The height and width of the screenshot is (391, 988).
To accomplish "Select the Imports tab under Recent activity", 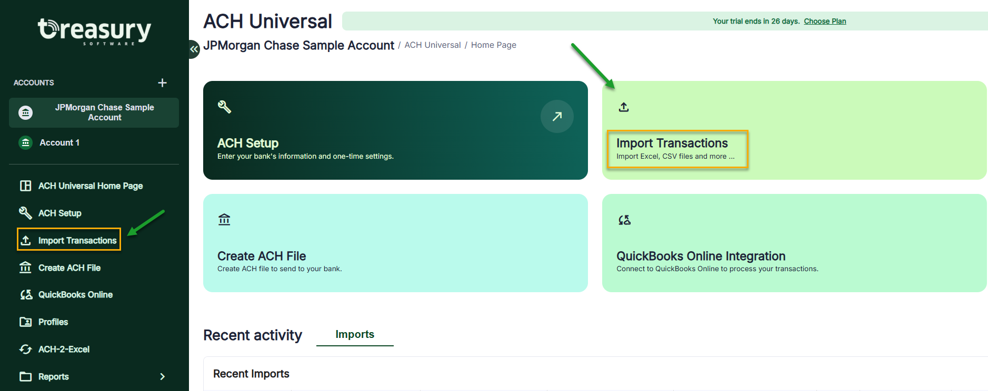I will 355,335.
